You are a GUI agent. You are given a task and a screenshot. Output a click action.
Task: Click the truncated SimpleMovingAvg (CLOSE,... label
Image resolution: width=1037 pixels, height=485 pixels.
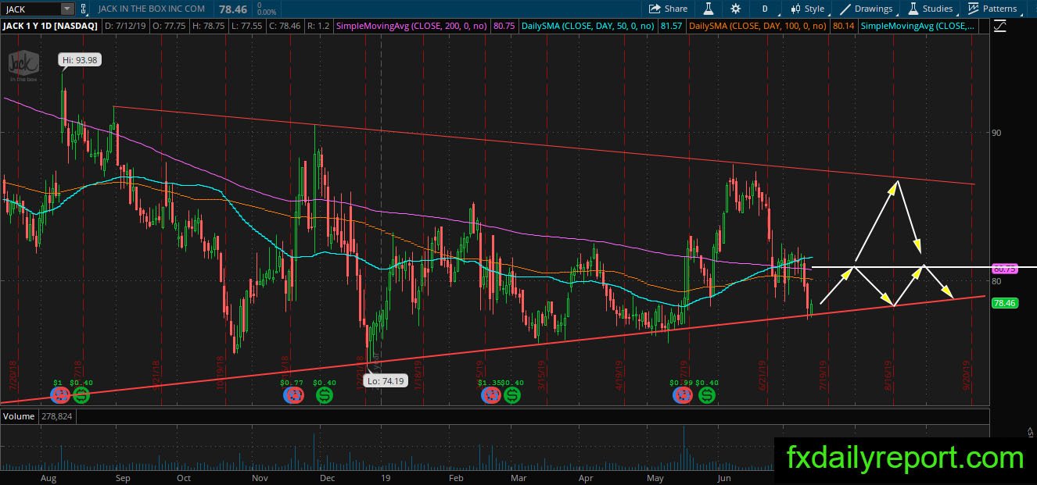click(917, 26)
